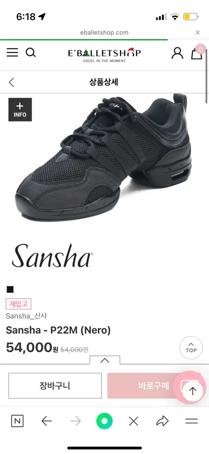Go back with browser left arrow
The image size is (209, 454).
point(46,421)
